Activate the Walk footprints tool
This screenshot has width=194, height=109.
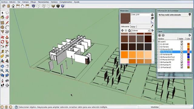pyautogui.click(x=2, y=85)
